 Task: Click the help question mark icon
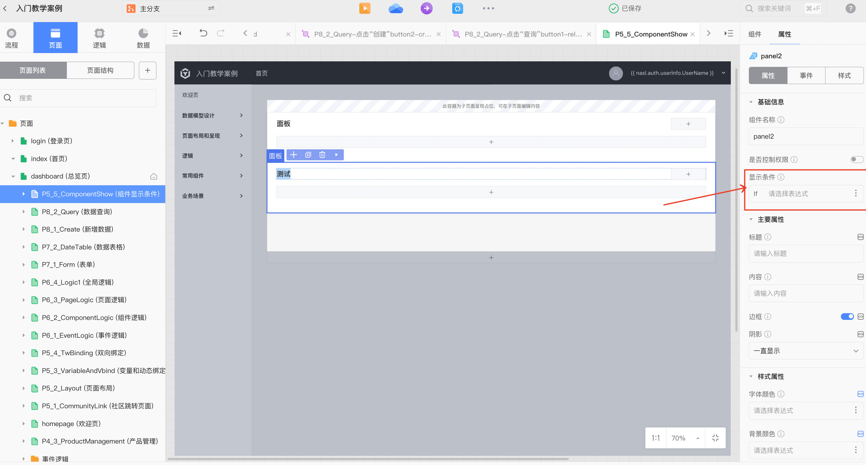tap(850, 8)
